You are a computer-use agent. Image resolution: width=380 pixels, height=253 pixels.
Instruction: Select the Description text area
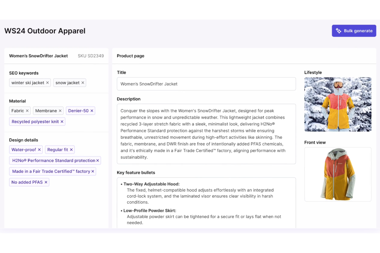(x=206, y=134)
